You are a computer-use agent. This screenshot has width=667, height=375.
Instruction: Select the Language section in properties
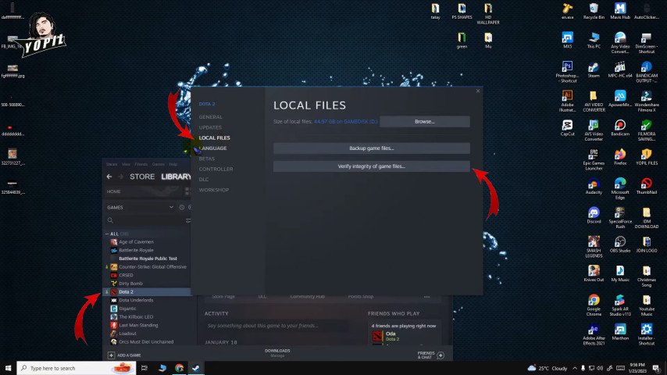point(212,148)
